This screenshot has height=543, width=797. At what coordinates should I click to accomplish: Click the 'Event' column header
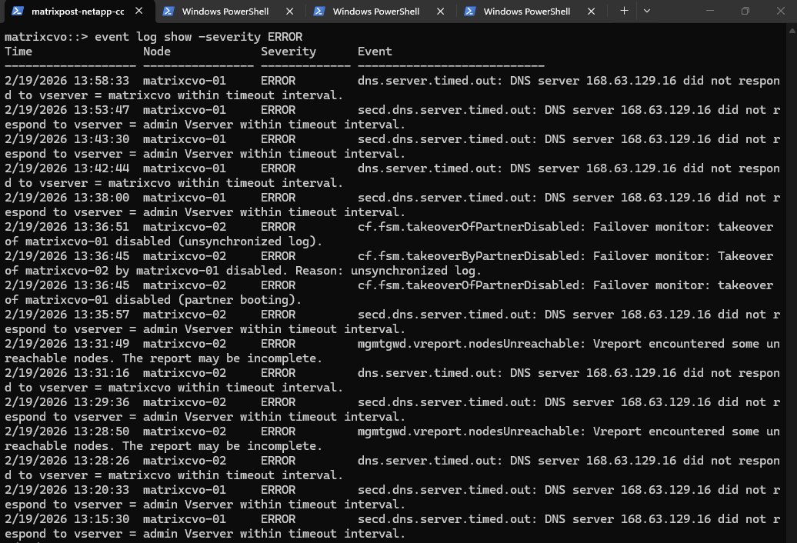[375, 52]
